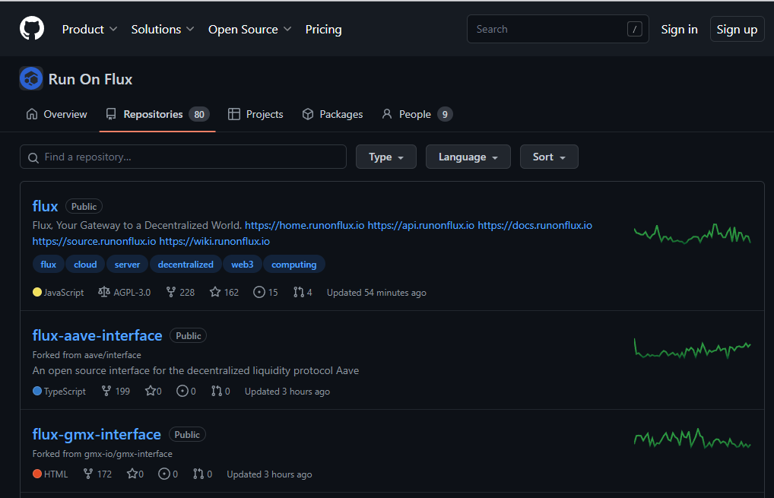Open the flux repository
774x498 pixels.
tap(45, 206)
